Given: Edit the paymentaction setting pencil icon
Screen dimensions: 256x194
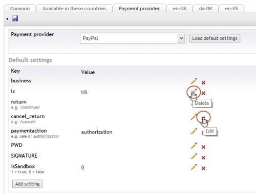Looking at the screenshot, I should tap(194, 132).
